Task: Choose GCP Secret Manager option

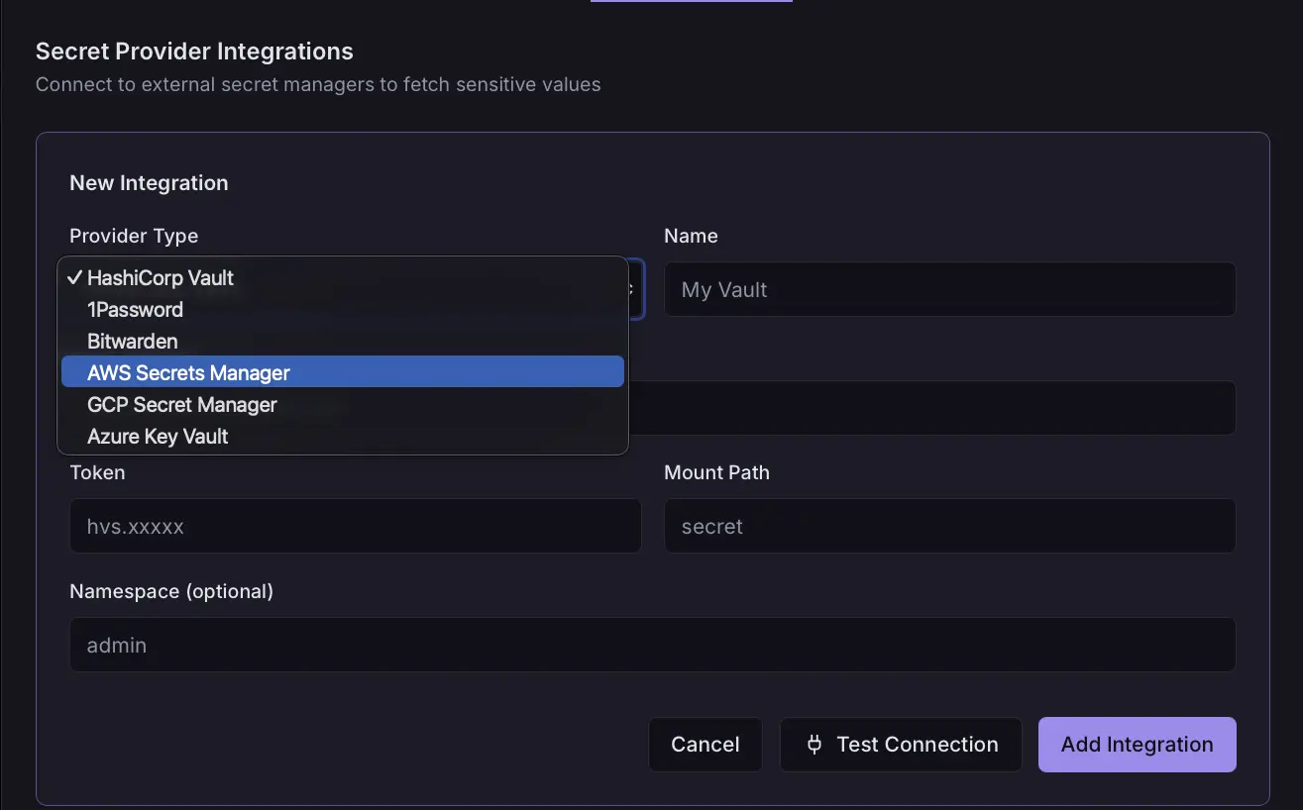Action: (x=182, y=405)
